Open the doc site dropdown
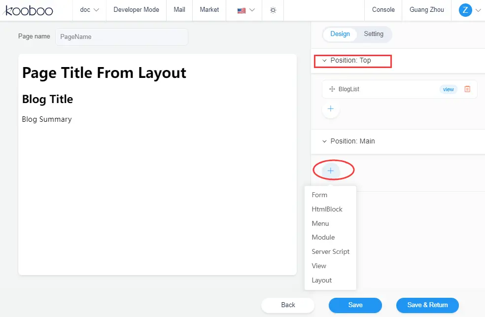Screen dimensions: 485x317 coord(89,10)
